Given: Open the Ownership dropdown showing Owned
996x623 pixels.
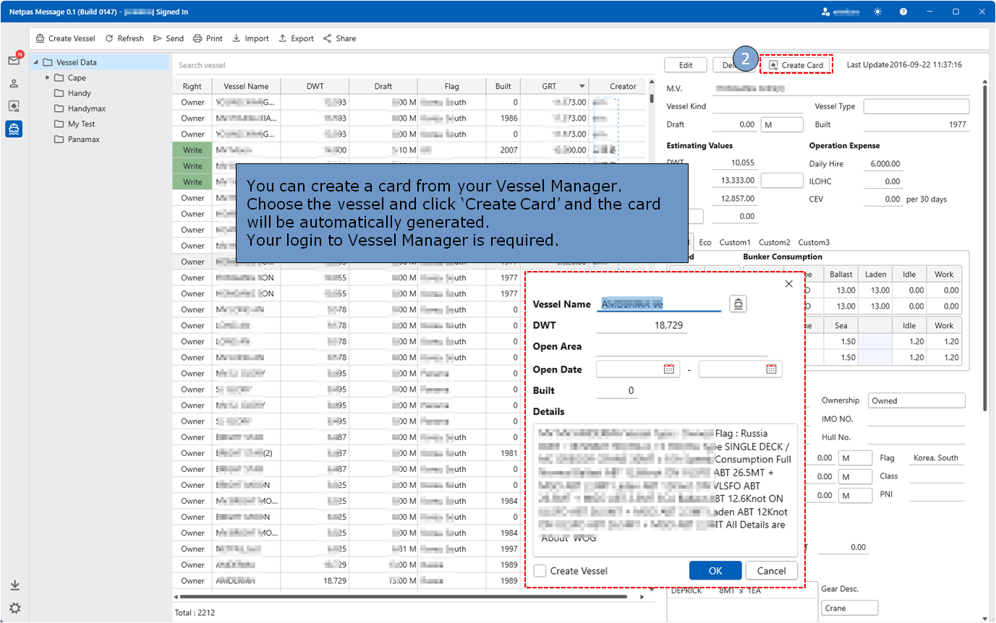Looking at the screenshot, I should pos(916,400).
